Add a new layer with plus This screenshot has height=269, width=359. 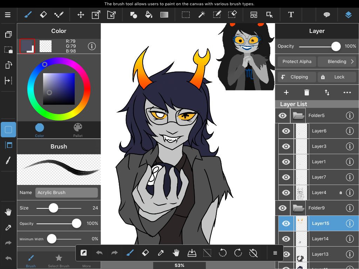(x=286, y=92)
